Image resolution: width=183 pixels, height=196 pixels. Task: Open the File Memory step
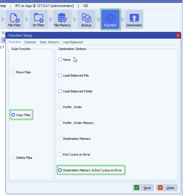coord(62,19)
